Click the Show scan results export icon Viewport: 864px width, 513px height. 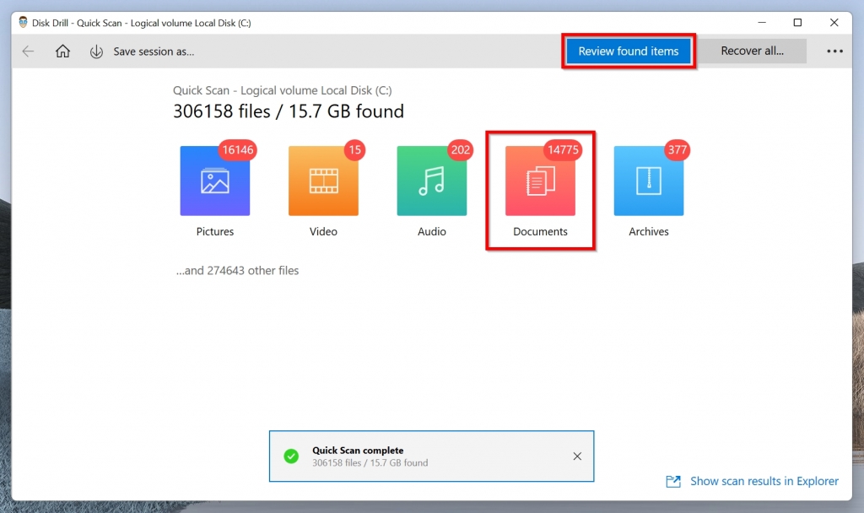[x=673, y=482]
